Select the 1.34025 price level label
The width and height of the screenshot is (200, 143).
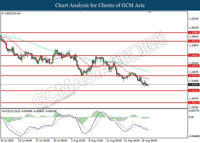pyautogui.click(x=194, y=55)
